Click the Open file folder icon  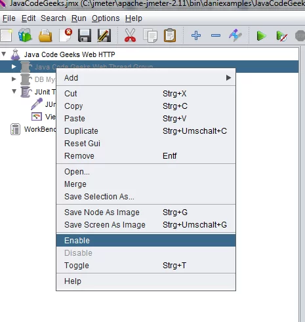45,35
